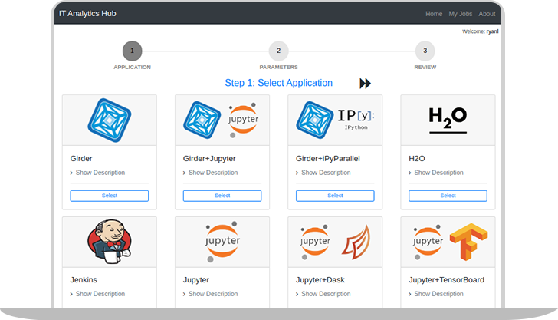558x320 pixels.
Task: Click the IT Analytics Hub brand title
Action: point(87,14)
